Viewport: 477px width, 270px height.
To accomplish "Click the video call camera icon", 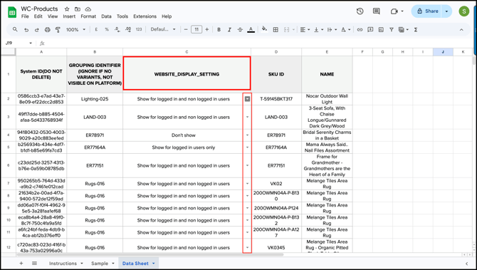I will tap(394, 11).
